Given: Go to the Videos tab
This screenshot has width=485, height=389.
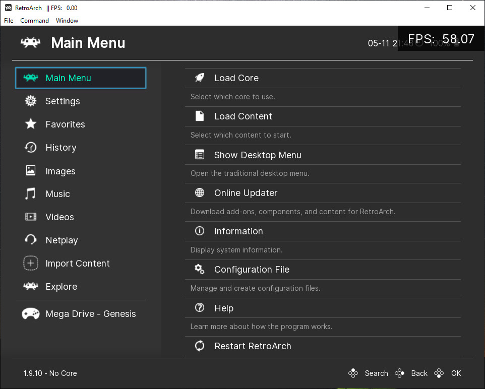Looking at the screenshot, I should [x=81, y=217].
